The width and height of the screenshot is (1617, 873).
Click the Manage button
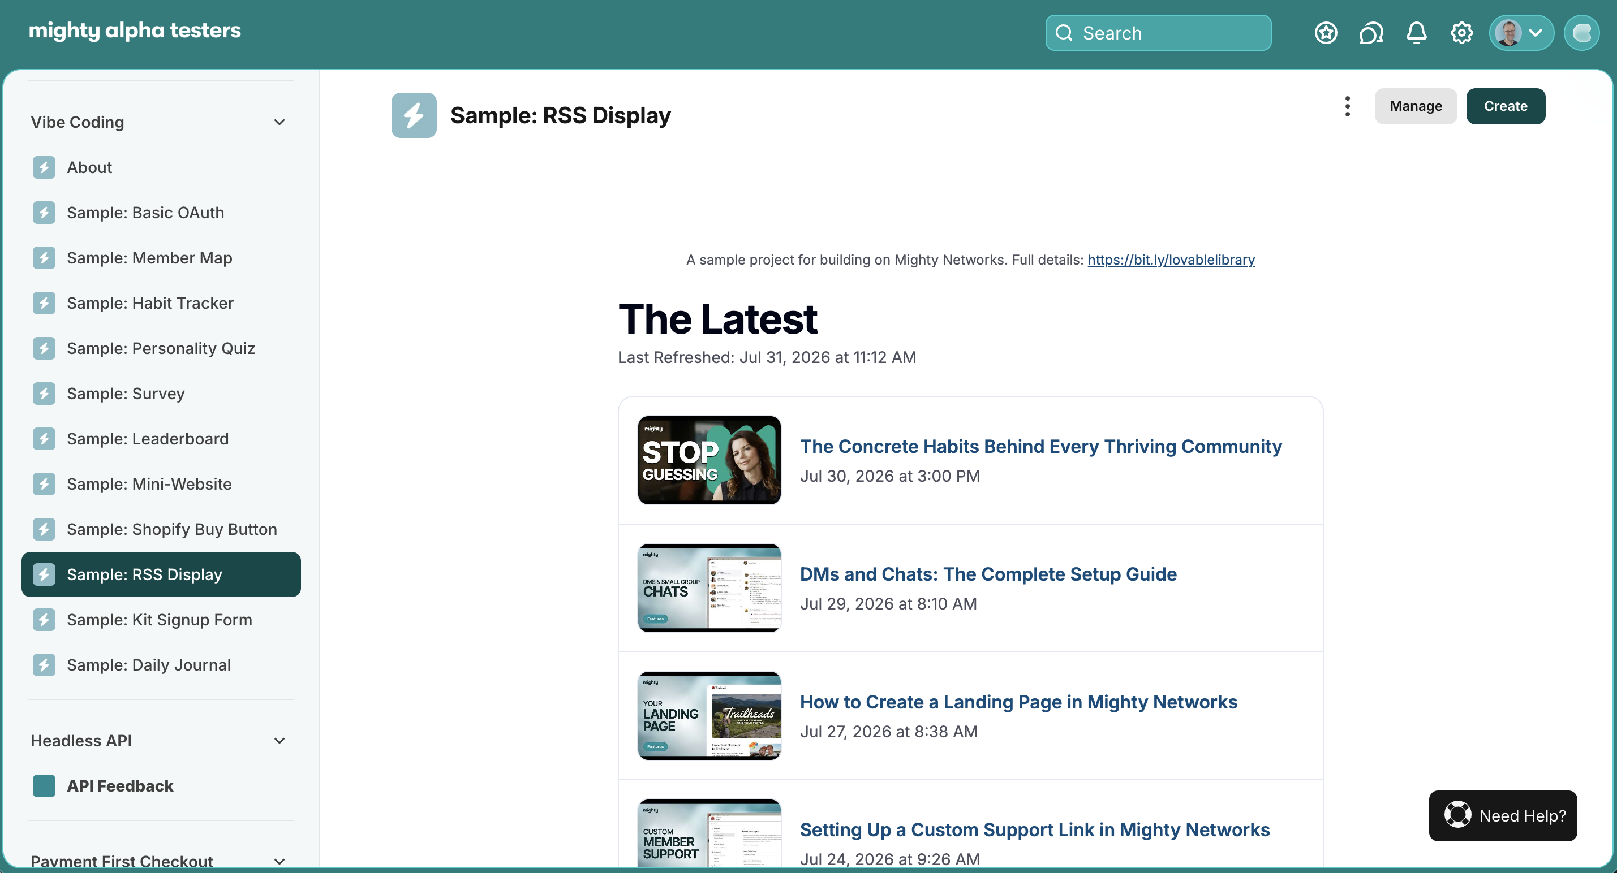(x=1416, y=106)
